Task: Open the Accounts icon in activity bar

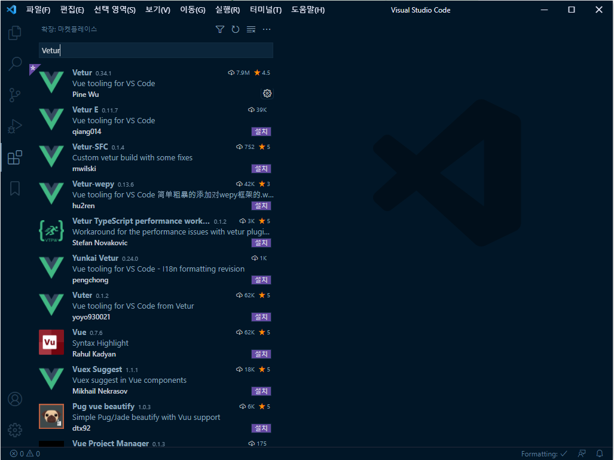Action: 15,399
